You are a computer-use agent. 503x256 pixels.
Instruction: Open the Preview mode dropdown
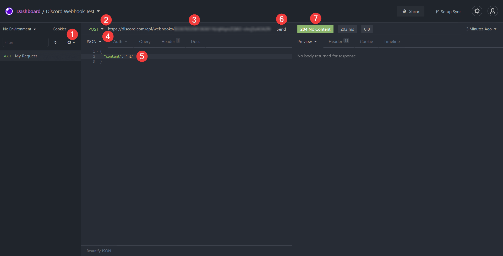point(307,41)
